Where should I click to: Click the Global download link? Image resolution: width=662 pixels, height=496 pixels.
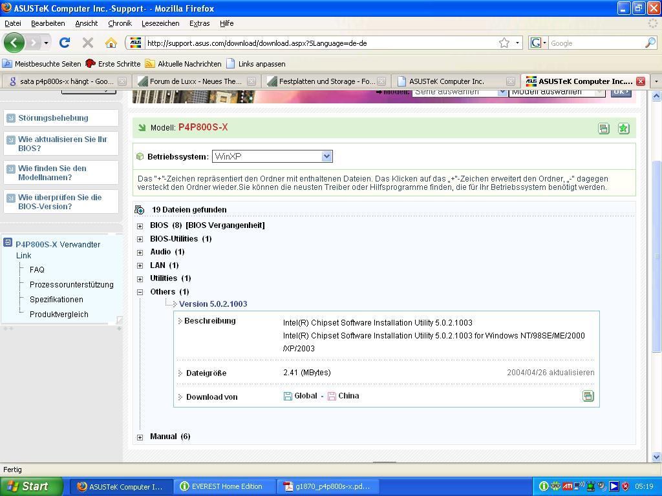(x=306, y=396)
